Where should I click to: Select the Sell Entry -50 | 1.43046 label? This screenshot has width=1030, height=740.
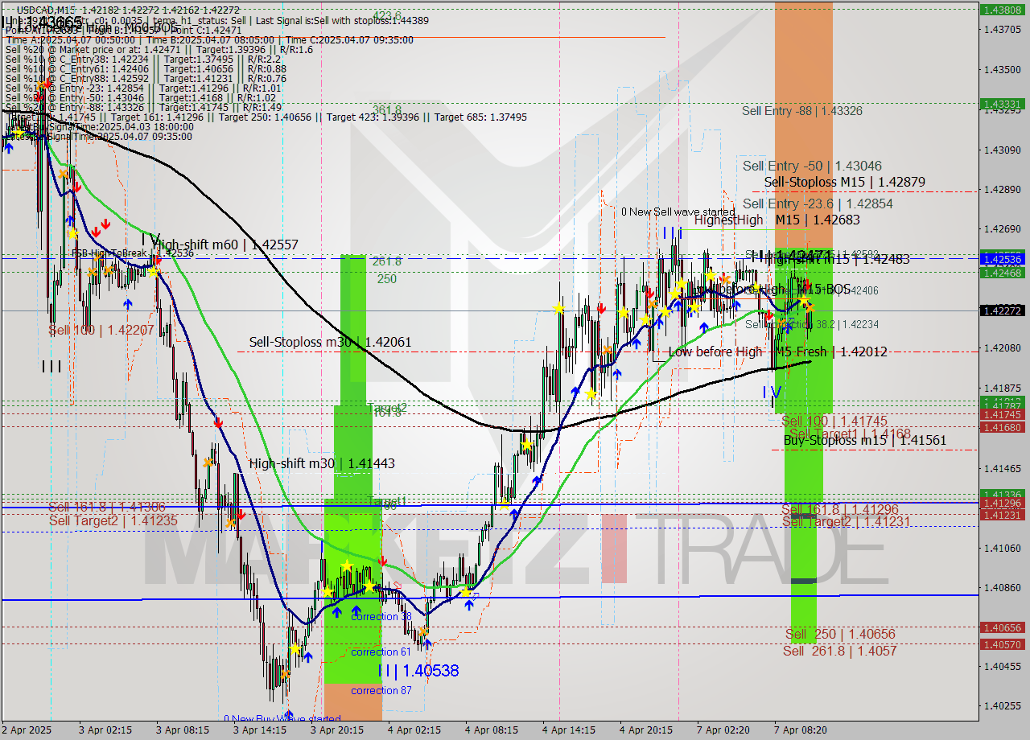coord(813,166)
